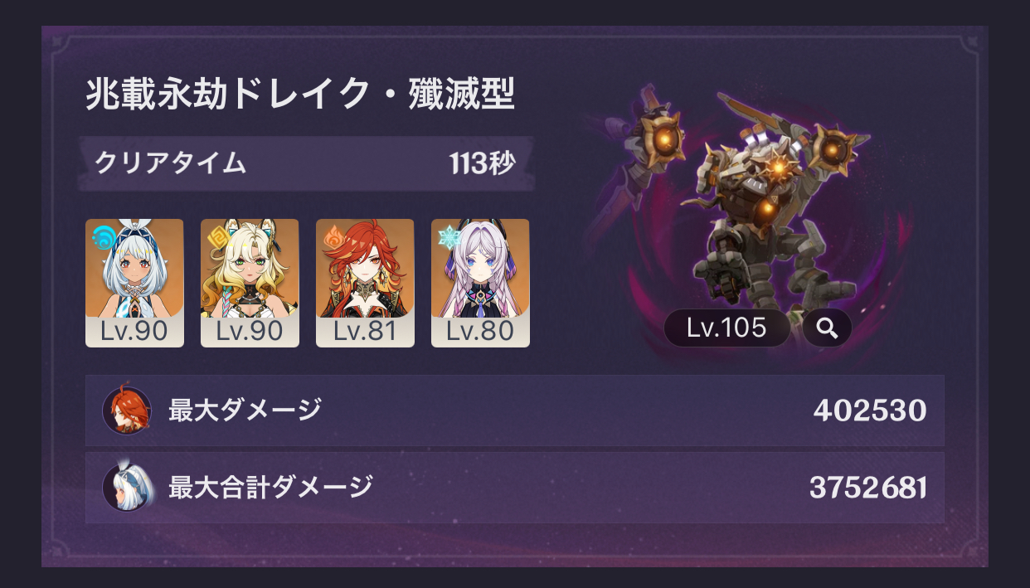
Task: Select the blonde Lv.90 character portrait
Action: 250,283
